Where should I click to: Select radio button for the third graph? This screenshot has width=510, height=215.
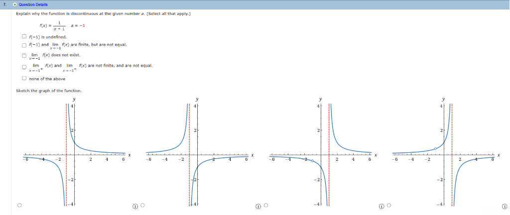pyautogui.click(x=266, y=205)
